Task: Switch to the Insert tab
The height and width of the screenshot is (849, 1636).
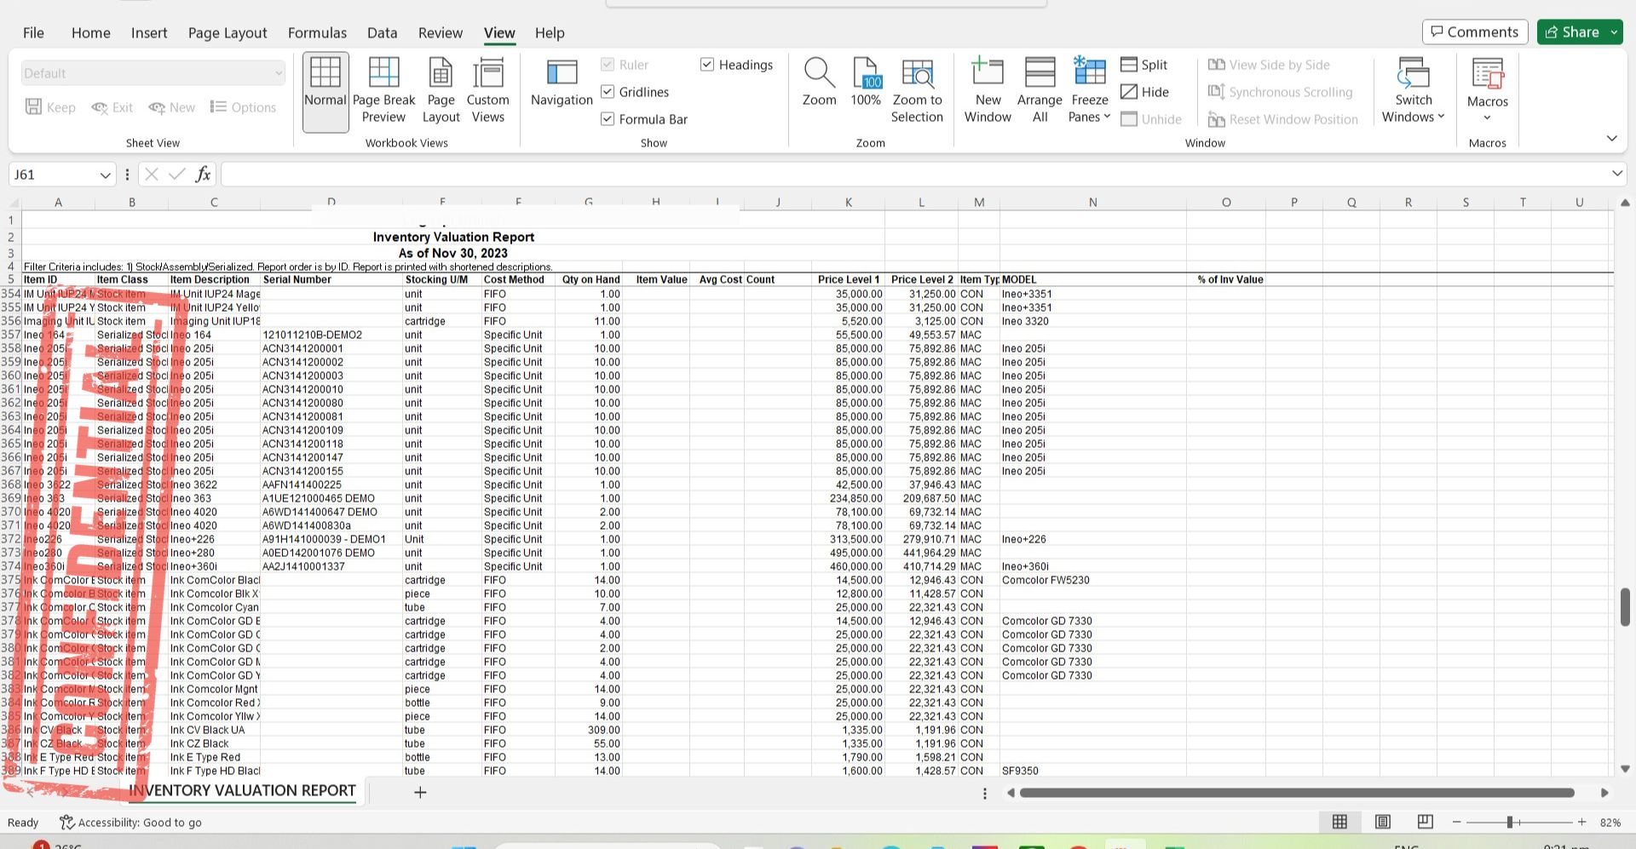Action: tap(149, 32)
